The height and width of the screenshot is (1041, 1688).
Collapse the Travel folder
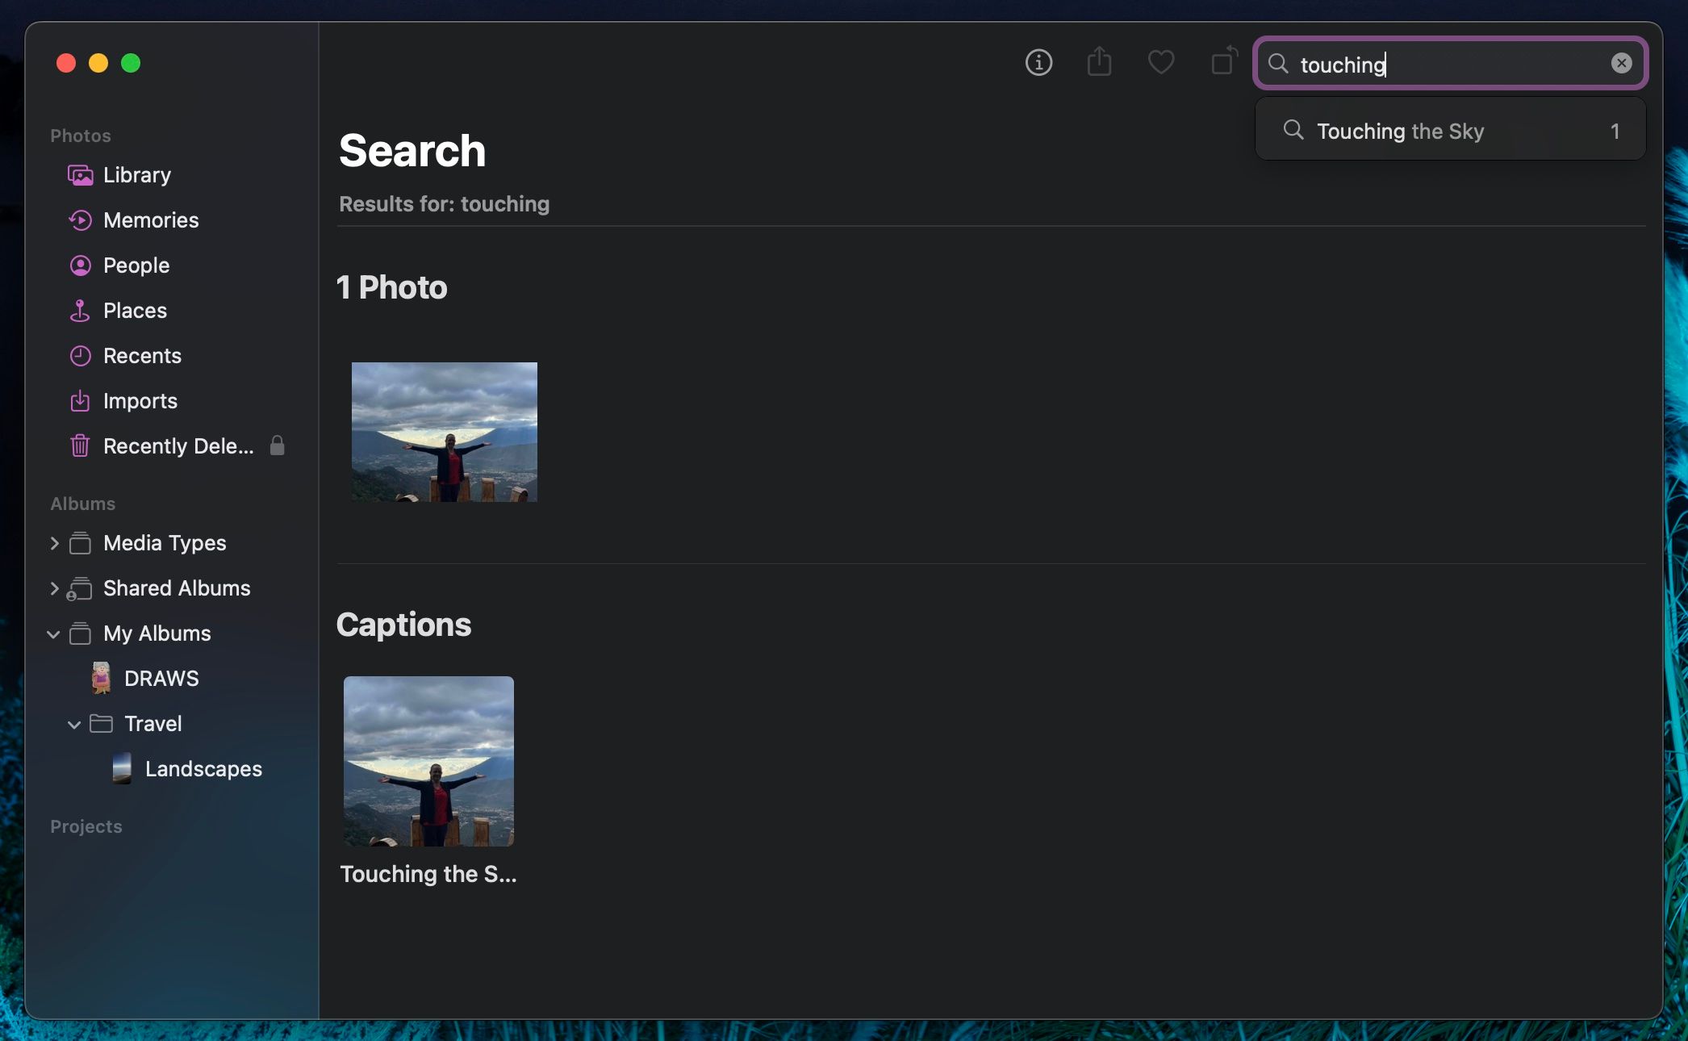[74, 725]
